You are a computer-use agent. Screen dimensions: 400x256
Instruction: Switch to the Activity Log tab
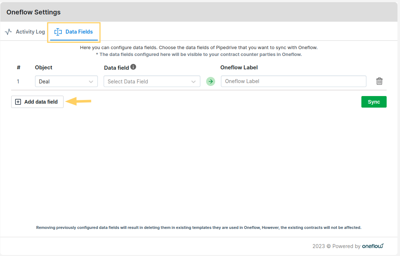point(25,32)
